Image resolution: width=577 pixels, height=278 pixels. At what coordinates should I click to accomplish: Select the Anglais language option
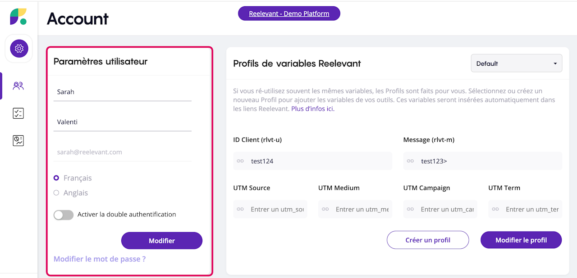(56, 193)
